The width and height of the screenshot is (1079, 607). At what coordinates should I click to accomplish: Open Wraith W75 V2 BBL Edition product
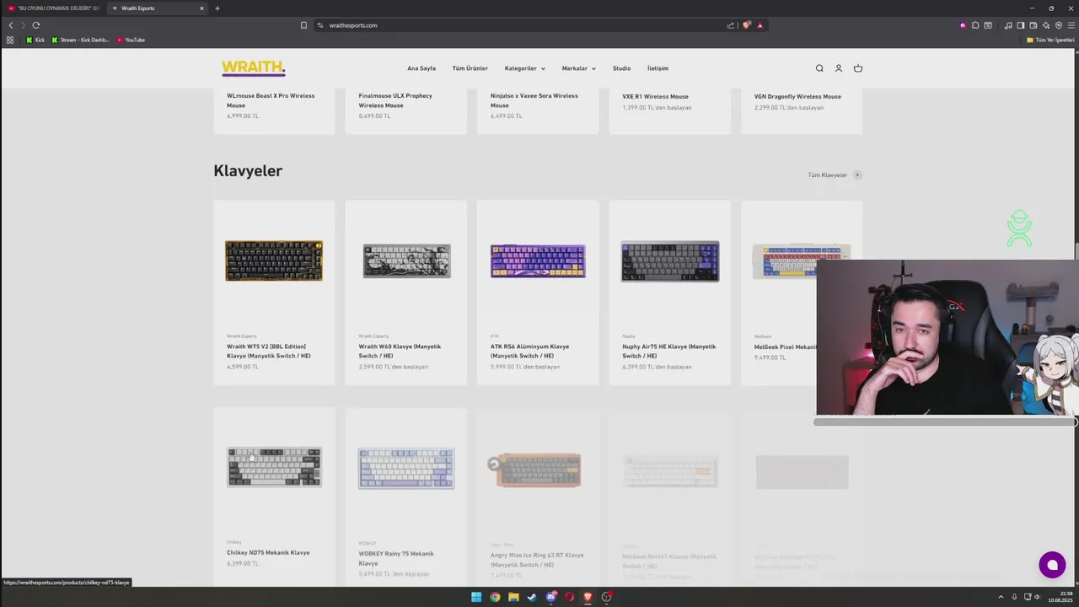pos(269,351)
